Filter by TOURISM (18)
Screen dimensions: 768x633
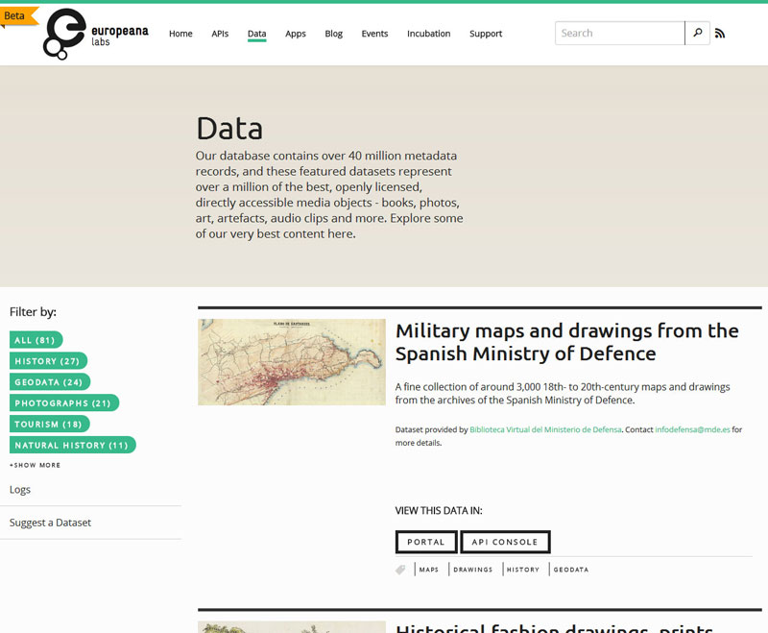click(x=50, y=425)
